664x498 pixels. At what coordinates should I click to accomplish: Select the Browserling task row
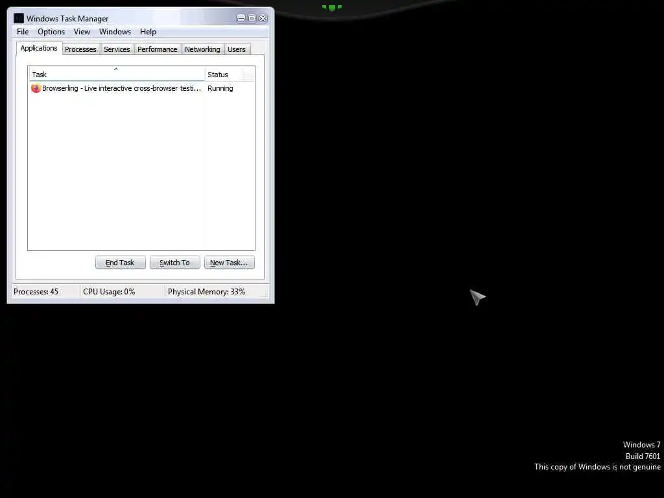pyautogui.click(x=141, y=88)
